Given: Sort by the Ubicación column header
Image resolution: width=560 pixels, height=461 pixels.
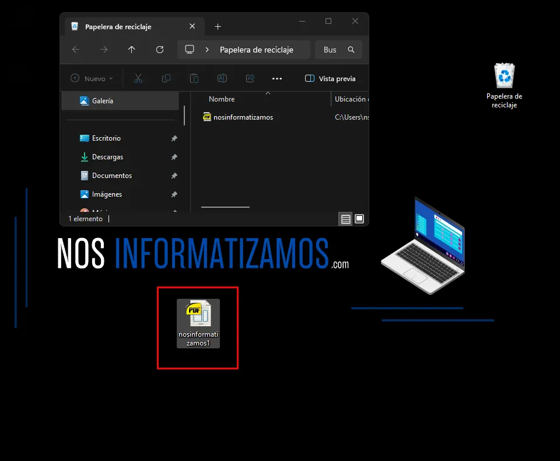Looking at the screenshot, I should [x=351, y=99].
